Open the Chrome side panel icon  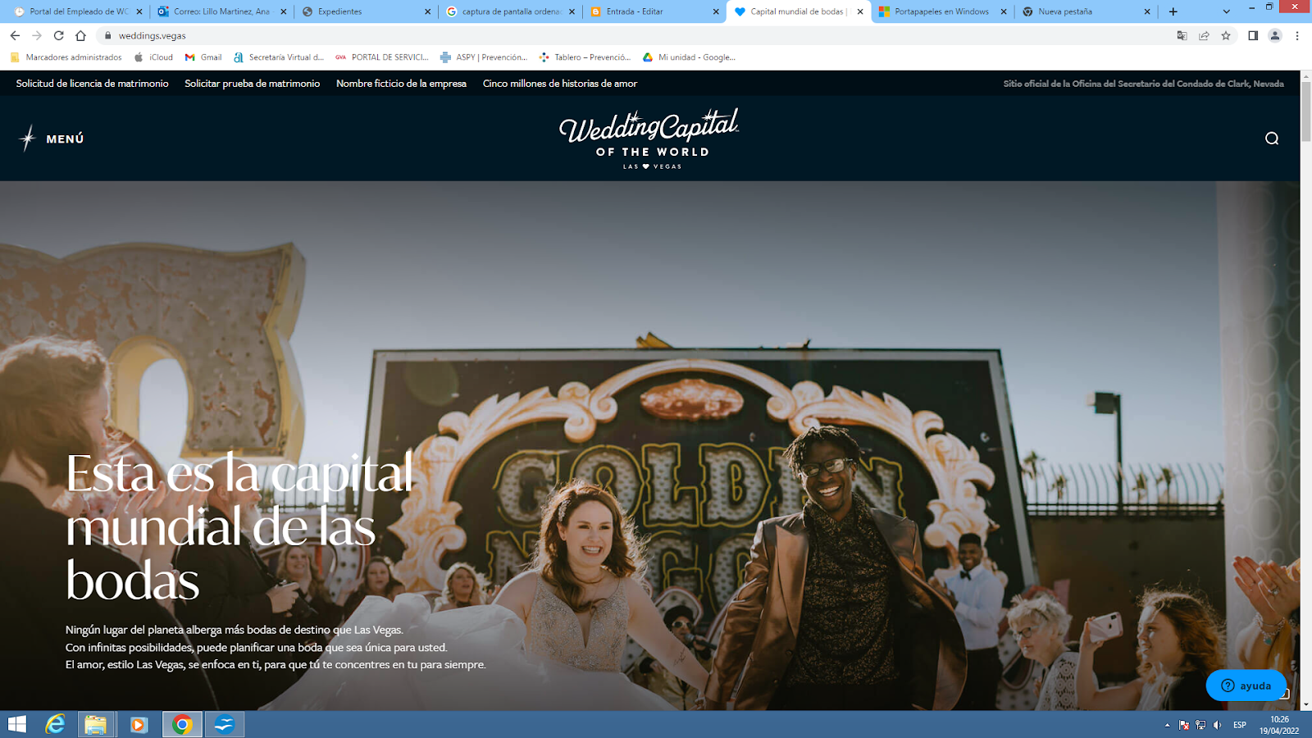[x=1253, y=35]
